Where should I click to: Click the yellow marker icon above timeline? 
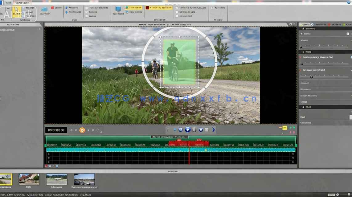284,128
